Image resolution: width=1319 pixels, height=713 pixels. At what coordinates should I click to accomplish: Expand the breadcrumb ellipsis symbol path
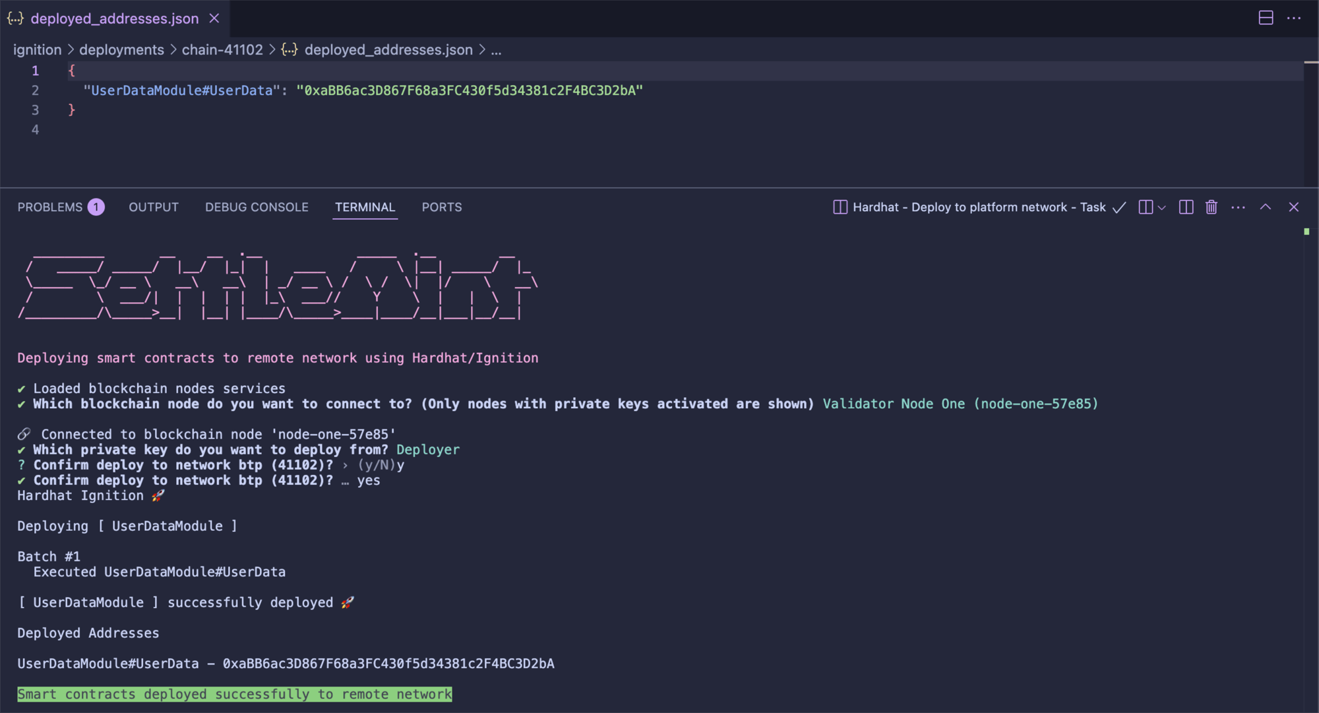pyautogui.click(x=496, y=50)
